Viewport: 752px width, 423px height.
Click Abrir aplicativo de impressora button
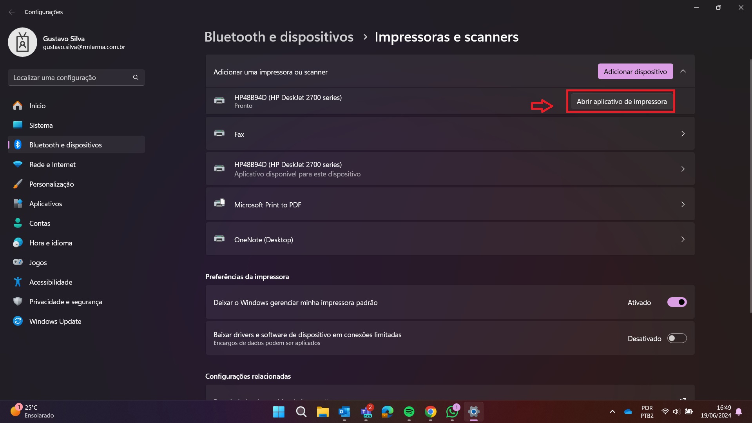point(621,102)
